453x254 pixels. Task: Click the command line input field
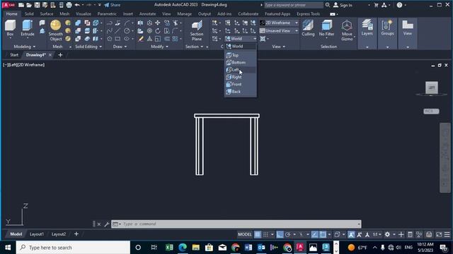coord(236,224)
